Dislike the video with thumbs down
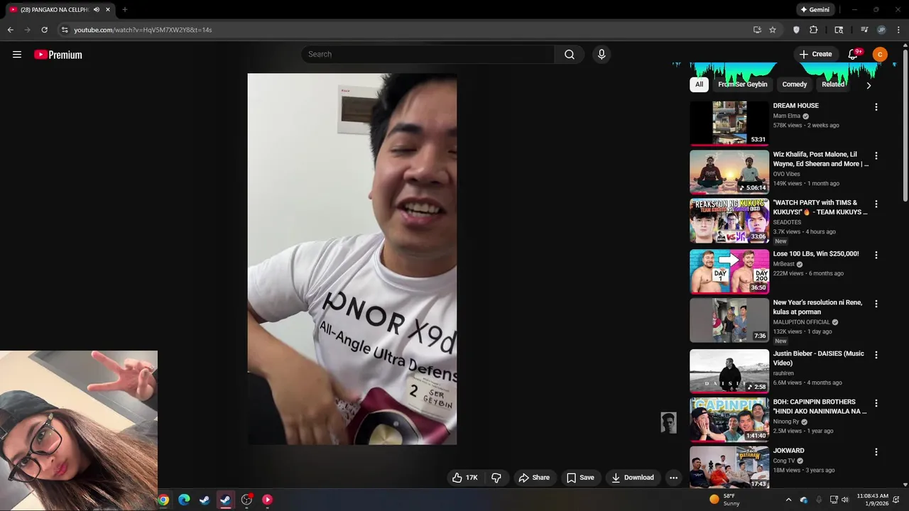The height and width of the screenshot is (511, 909). coord(496,478)
